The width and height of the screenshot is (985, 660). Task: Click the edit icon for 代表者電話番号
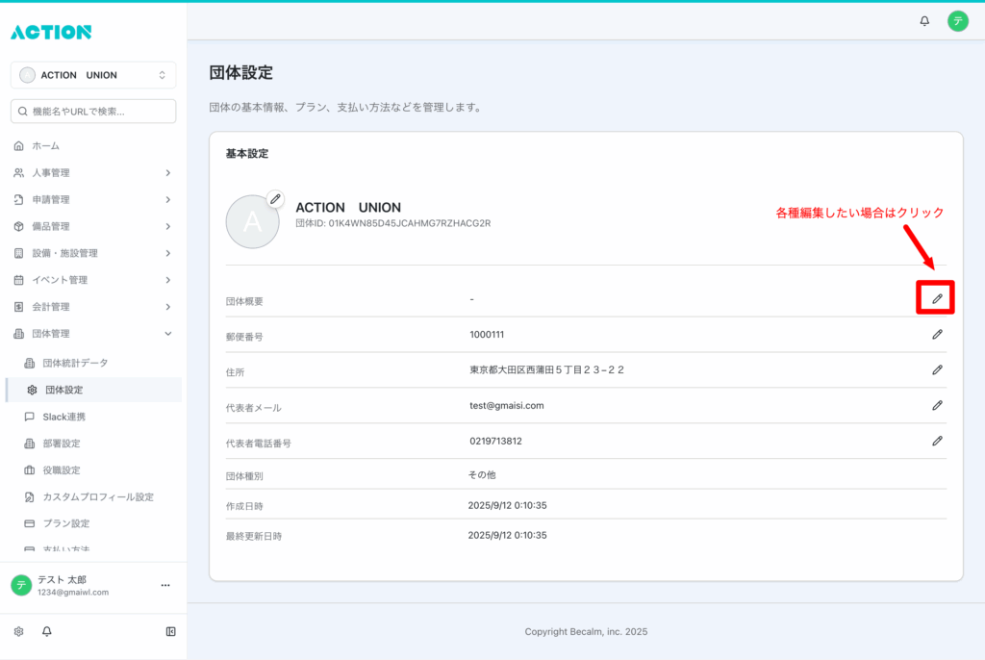click(x=937, y=441)
